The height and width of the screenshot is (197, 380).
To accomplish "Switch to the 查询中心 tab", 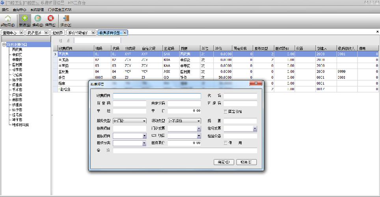I will click(10, 32).
